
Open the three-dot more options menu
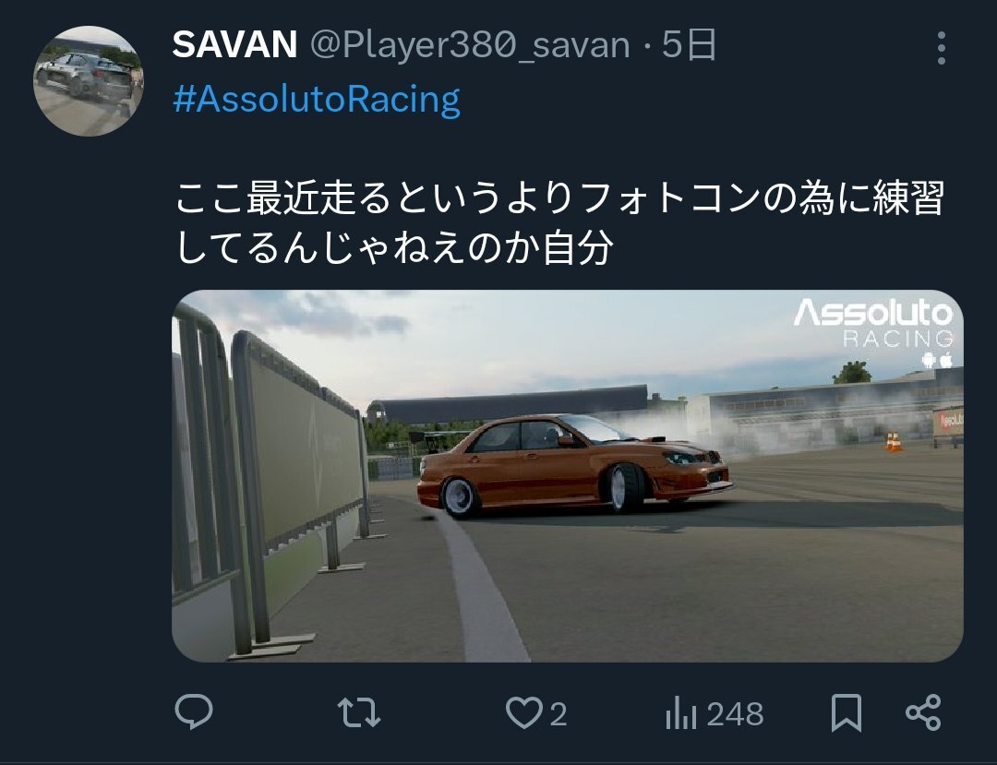pos(941,48)
